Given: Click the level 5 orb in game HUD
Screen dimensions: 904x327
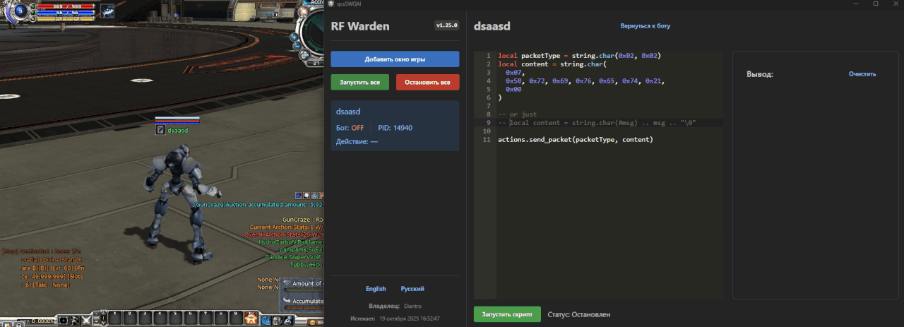Looking at the screenshot, I should point(20,11).
